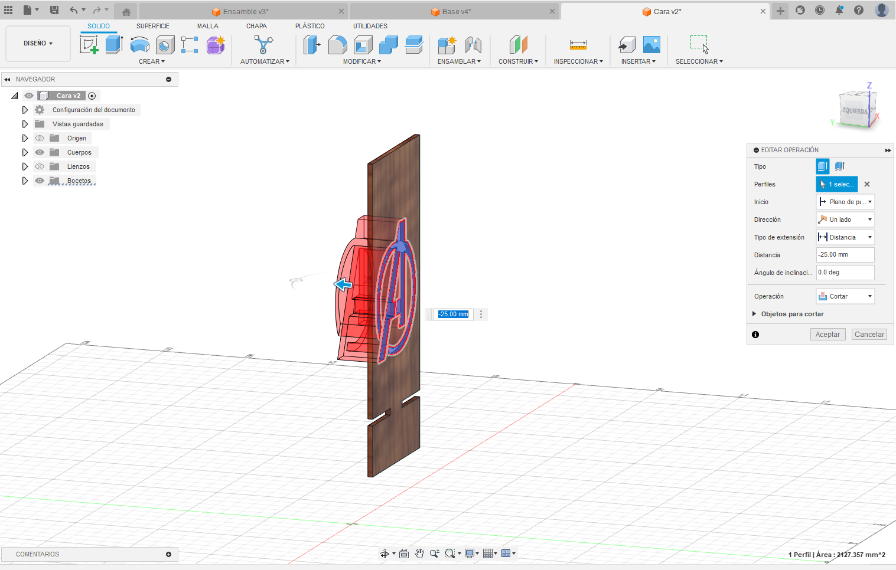
Task: Open the insert canvas image icon under INSERTAR
Action: point(651,44)
